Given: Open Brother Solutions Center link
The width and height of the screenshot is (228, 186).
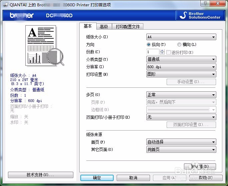Looking at the screenshot, I should pyautogui.click(x=200, y=15).
